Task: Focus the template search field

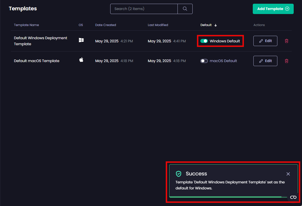Action: click(144, 9)
